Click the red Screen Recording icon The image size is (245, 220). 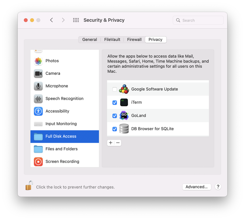coord(38,162)
